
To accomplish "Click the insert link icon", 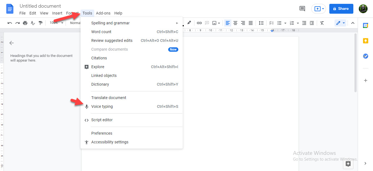I will point(199,23).
